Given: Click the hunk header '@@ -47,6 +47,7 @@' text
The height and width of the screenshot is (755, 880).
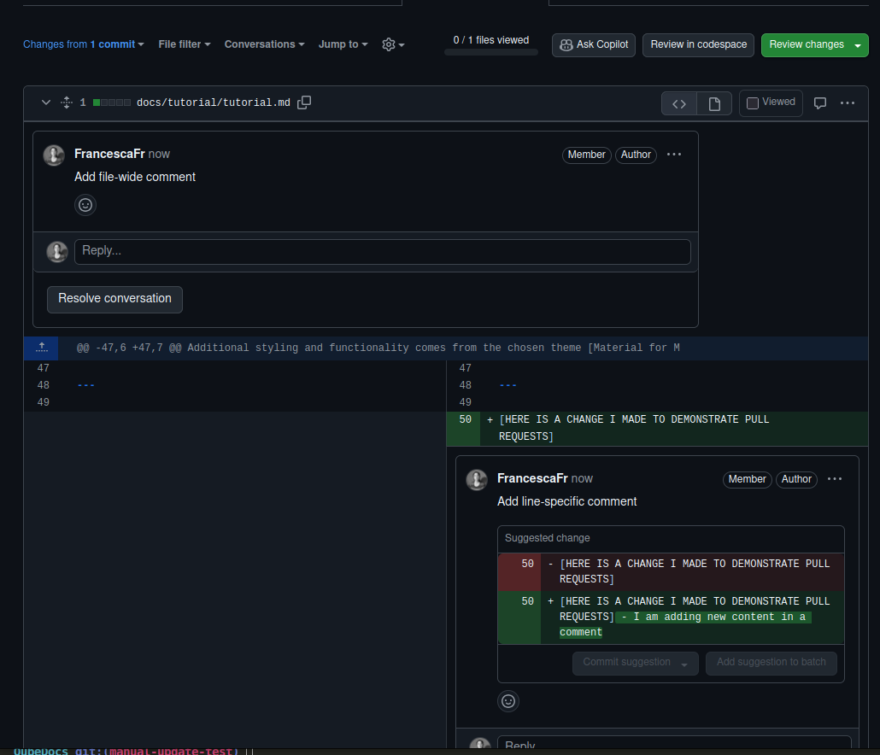Looking at the screenshot, I should coord(129,348).
